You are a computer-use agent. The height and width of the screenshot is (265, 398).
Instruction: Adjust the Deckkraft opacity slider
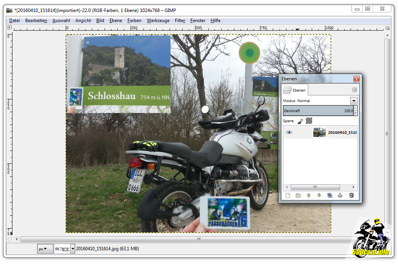point(318,111)
